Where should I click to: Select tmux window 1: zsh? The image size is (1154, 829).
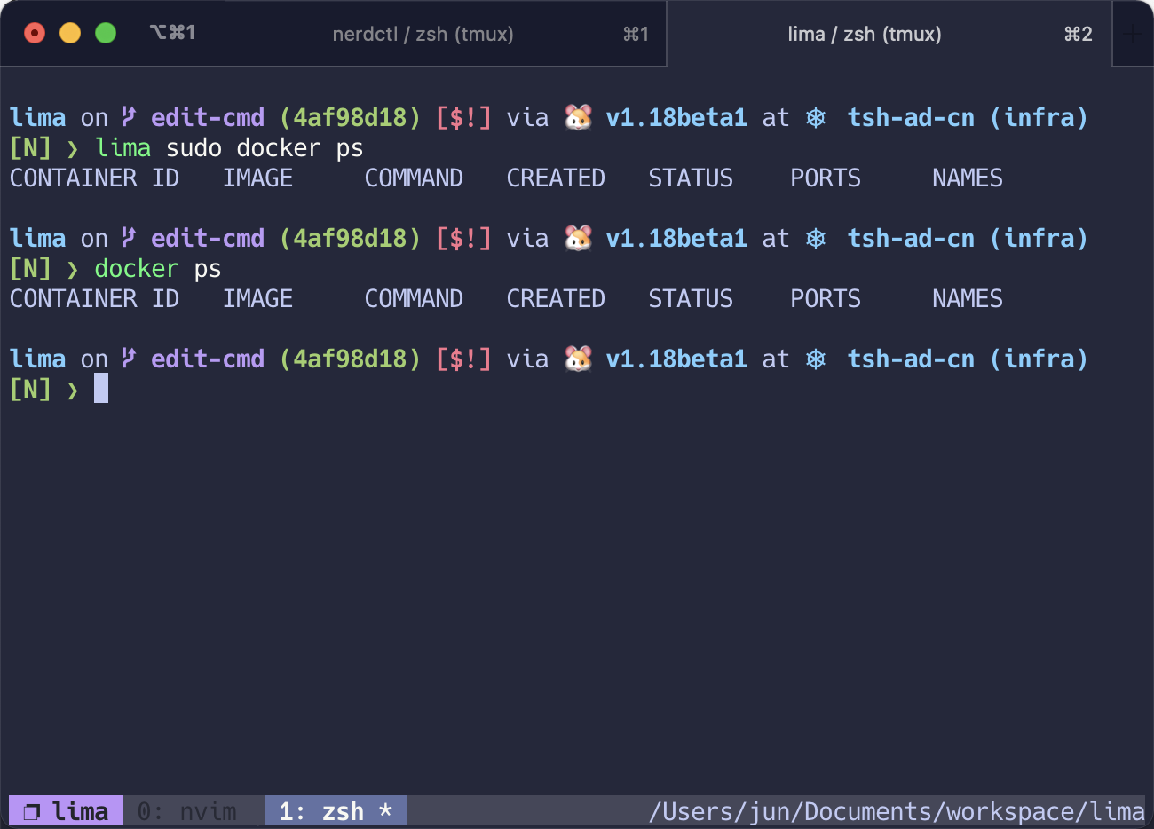(336, 811)
